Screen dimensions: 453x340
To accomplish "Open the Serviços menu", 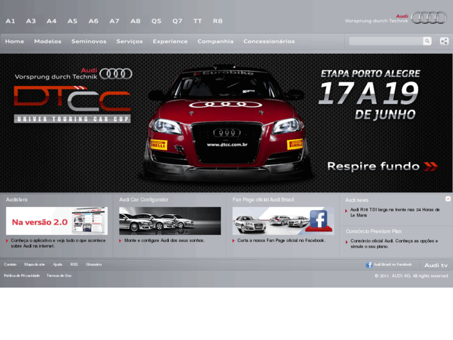I will click(x=130, y=41).
